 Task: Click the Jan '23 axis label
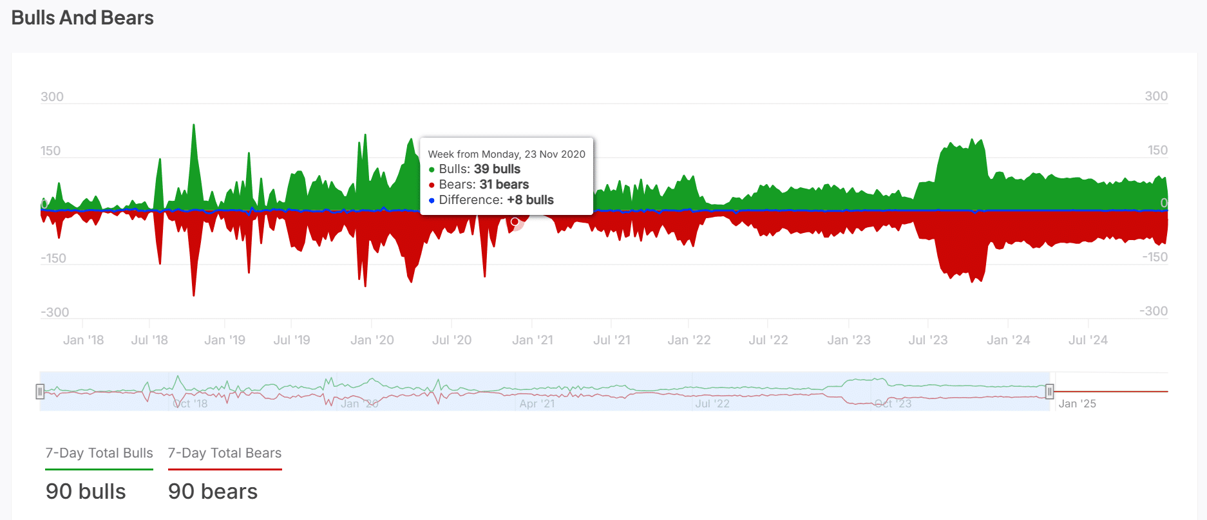click(x=849, y=340)
